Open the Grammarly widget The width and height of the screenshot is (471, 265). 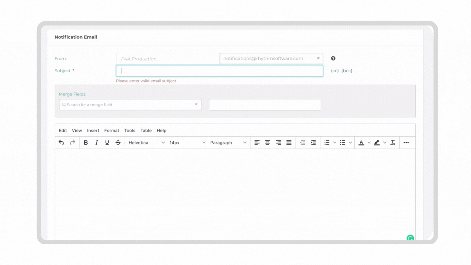[x=410, y=238]
